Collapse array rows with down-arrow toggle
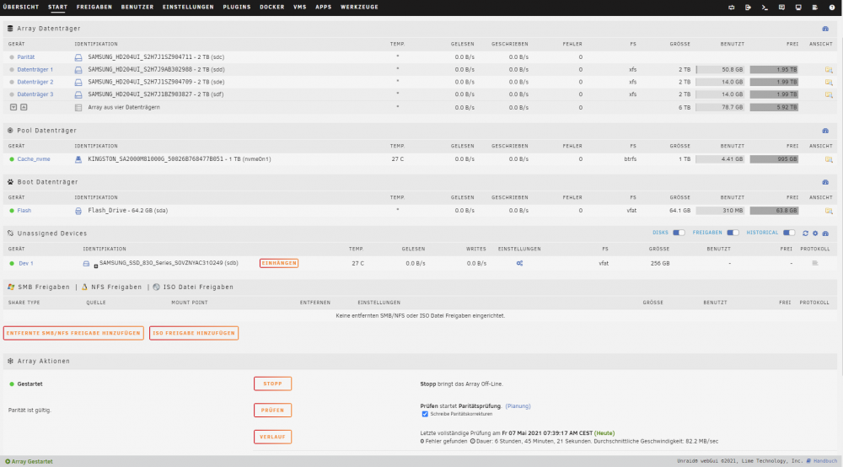This screenshot has height=467, width=843. pyautogui.click(x=13, y=107)
